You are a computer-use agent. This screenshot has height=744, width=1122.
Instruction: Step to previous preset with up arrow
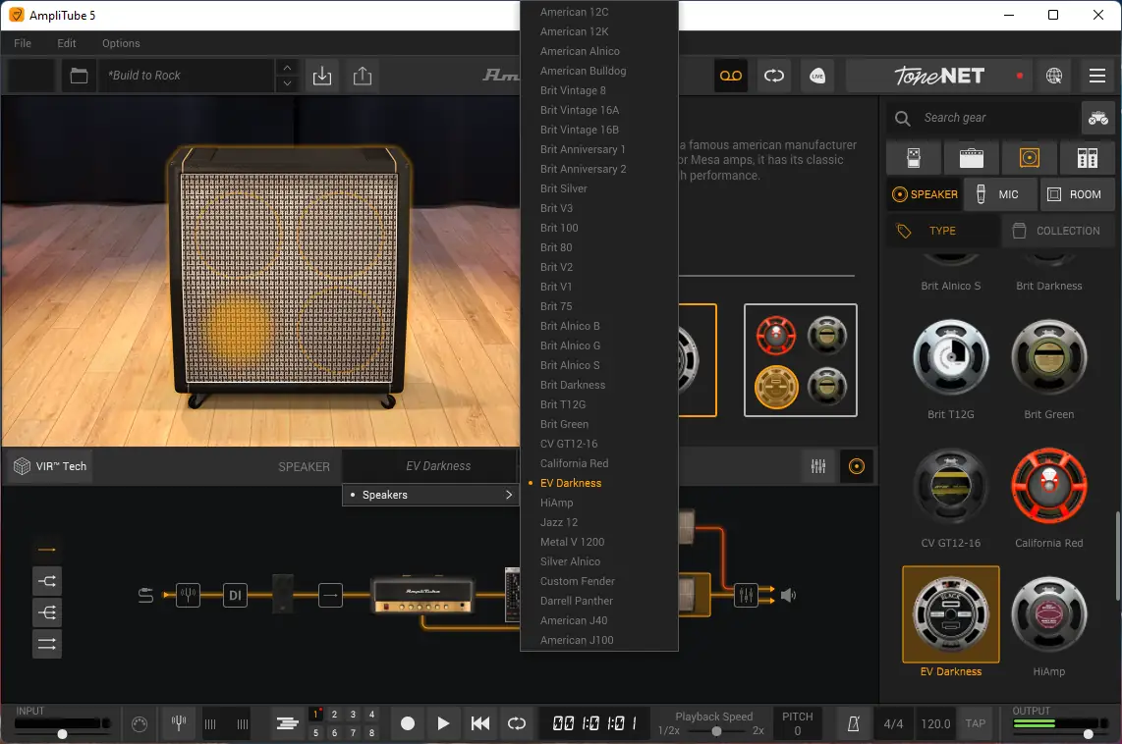point(286,67)
